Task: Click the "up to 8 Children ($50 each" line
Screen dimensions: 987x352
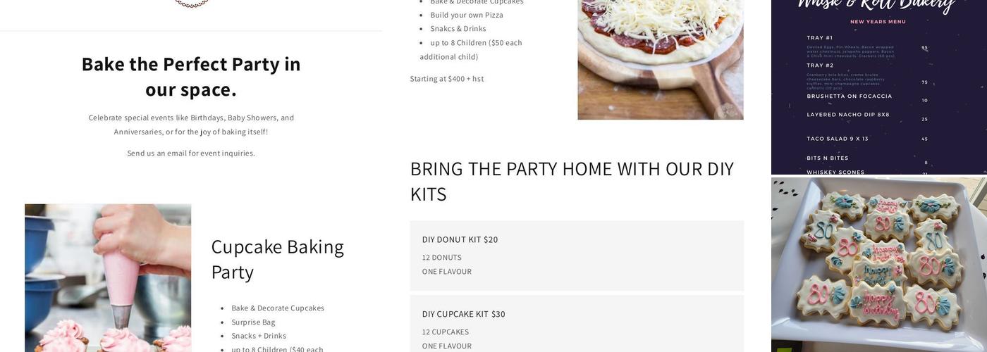Action: (476, 43)
